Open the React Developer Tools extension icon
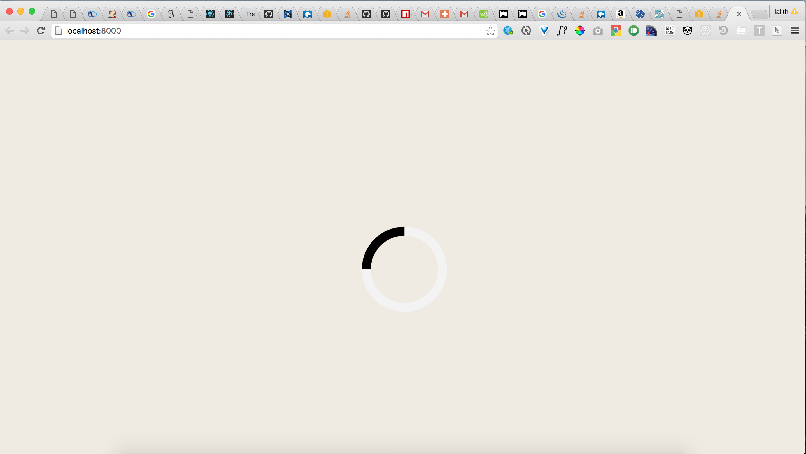Viewport: 806px width, 454px height. tap(705, 31)
